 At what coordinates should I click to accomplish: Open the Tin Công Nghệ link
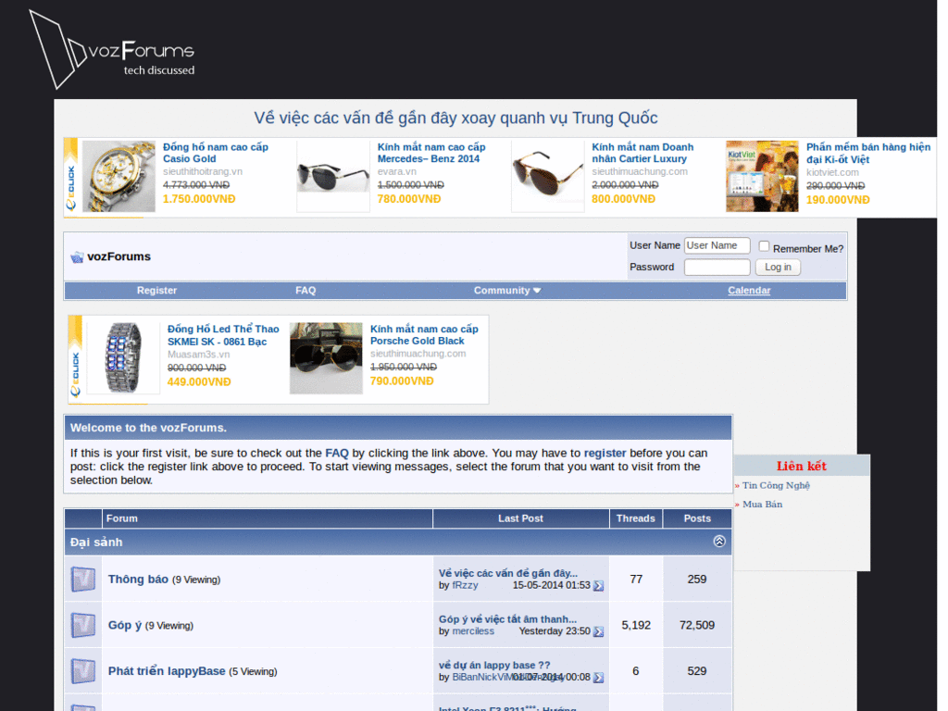coord(774,485)
